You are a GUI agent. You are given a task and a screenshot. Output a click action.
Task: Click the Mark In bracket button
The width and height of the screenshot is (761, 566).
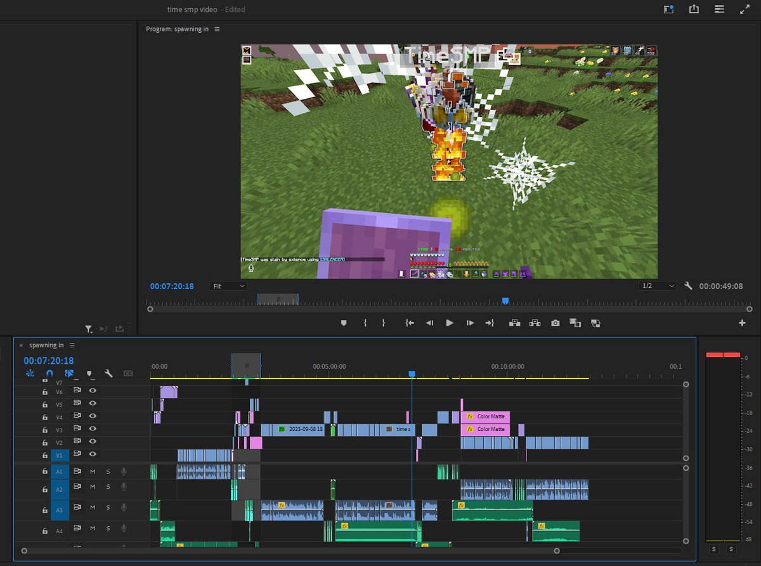[x=365, y=323]
